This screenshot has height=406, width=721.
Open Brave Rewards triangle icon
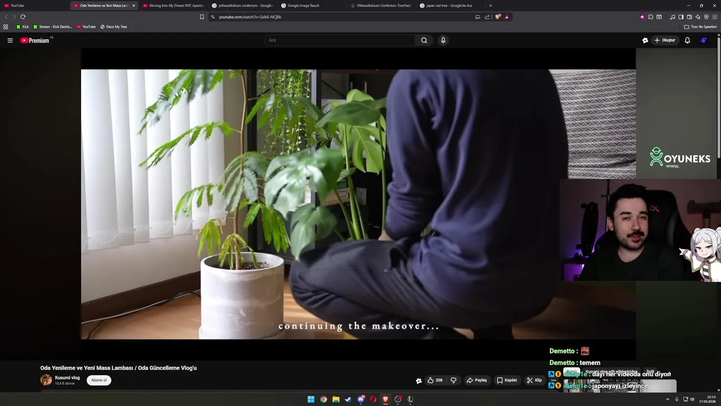(x=506, y=17)
